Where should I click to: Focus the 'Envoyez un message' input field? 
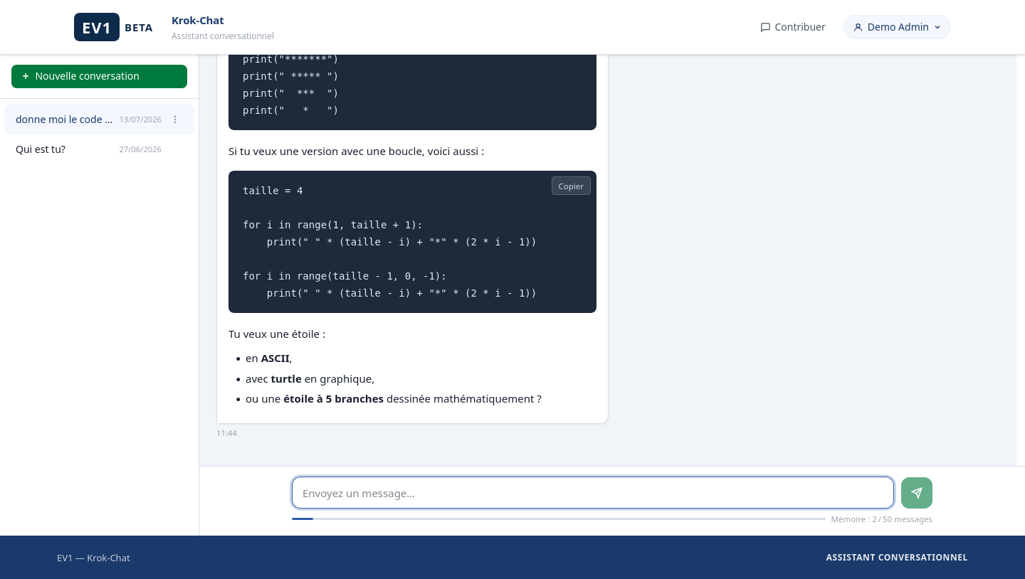tap(593, 493)
